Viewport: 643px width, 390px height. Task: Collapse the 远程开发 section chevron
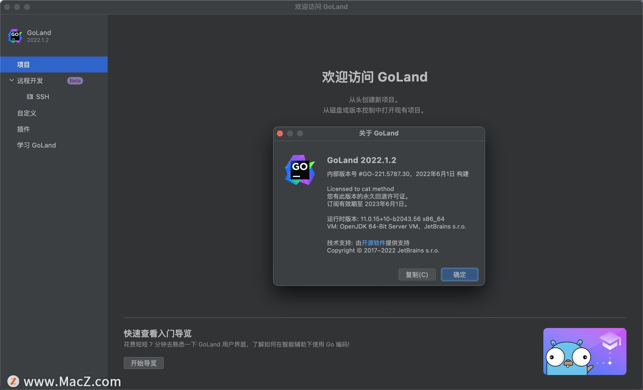click(x=12, y=80)
